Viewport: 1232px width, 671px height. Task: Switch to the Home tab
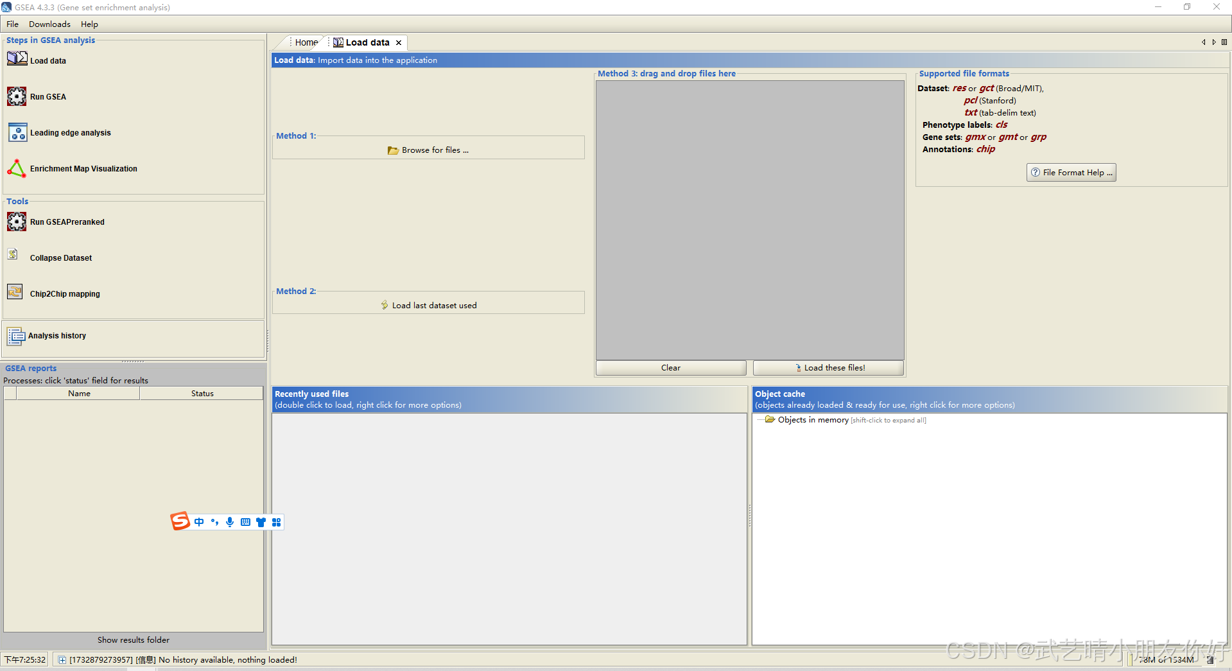tap(306, 42)
